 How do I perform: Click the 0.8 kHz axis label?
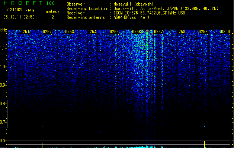3,104
